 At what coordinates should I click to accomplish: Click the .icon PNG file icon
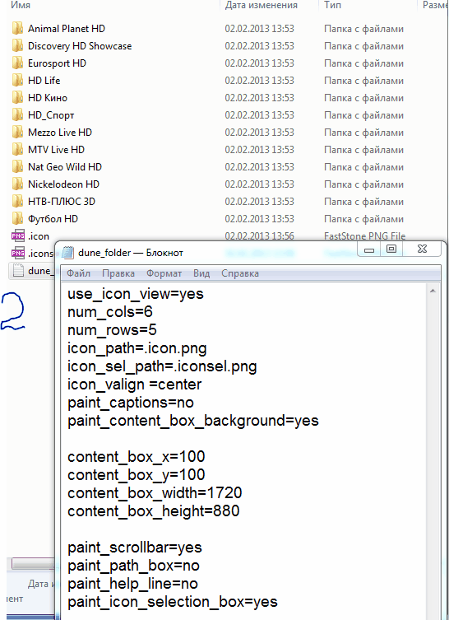(18, 236)
